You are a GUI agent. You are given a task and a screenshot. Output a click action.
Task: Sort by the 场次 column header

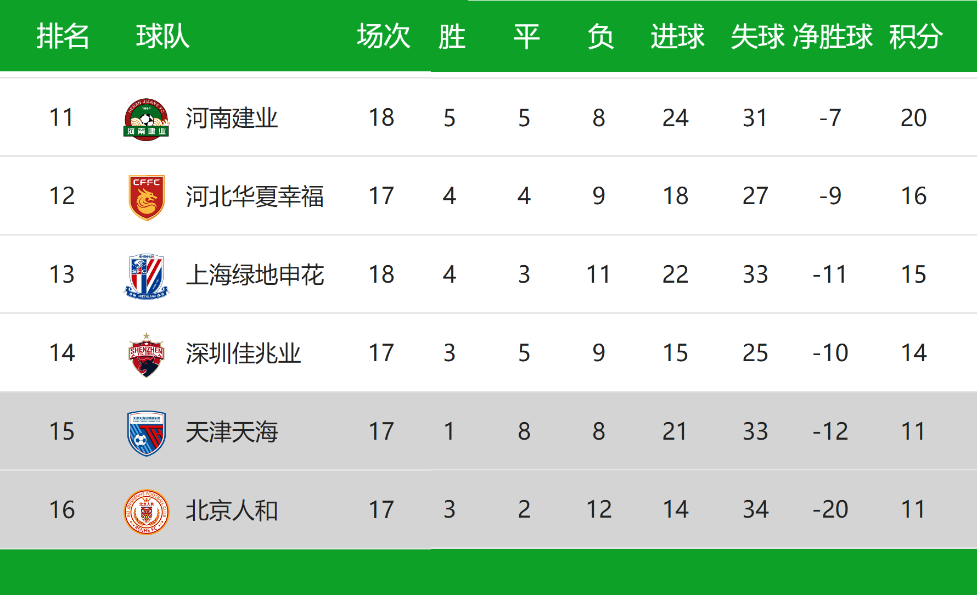coord(383,36)
